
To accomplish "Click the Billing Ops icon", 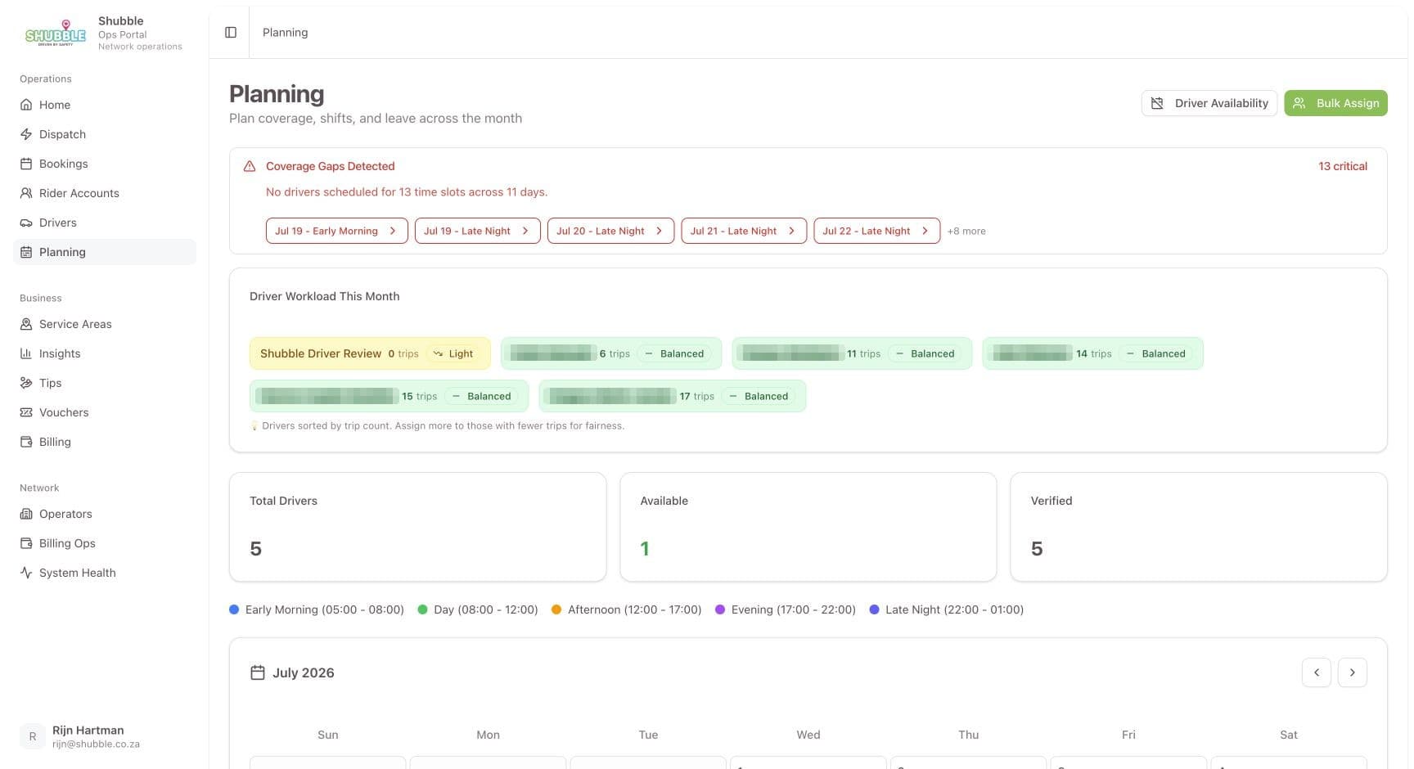I will [x=26, y=543].
